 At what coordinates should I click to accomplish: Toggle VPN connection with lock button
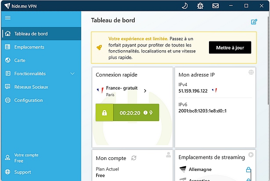coord(104,113)
